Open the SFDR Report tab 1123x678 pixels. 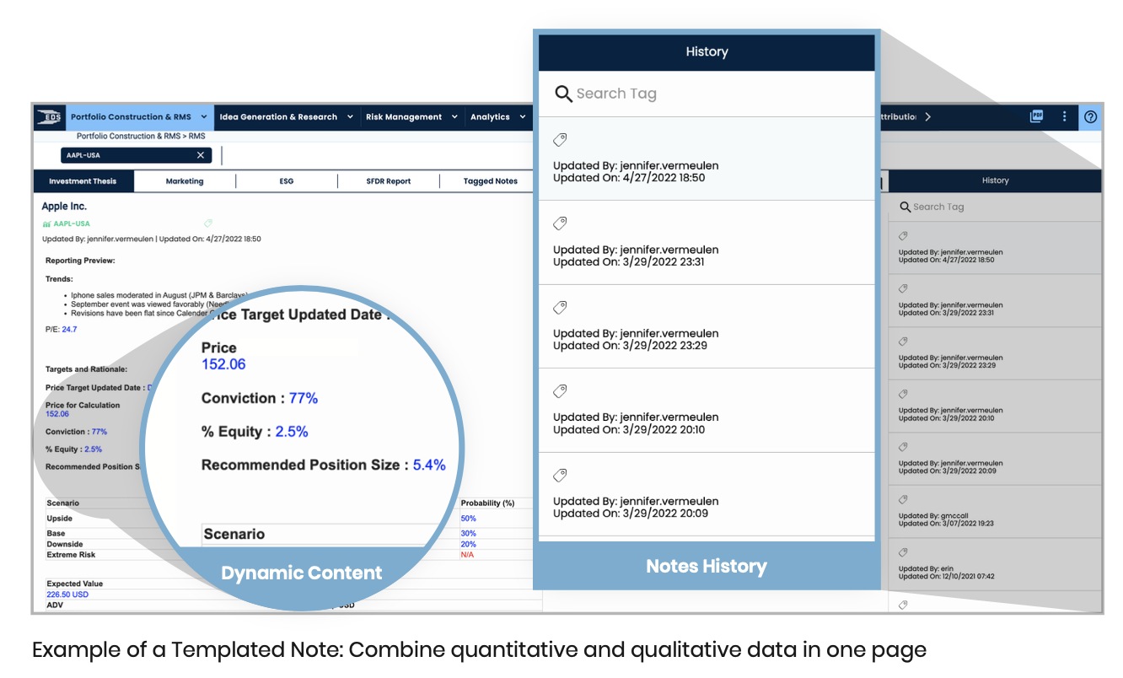click(388, 180)
